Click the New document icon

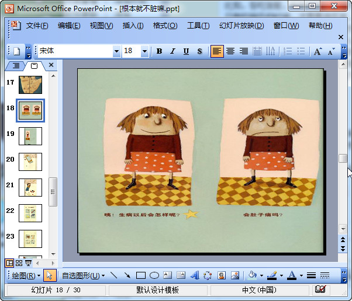point(16,51)
